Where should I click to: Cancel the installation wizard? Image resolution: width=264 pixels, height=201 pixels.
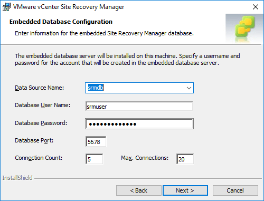point(235,190)
